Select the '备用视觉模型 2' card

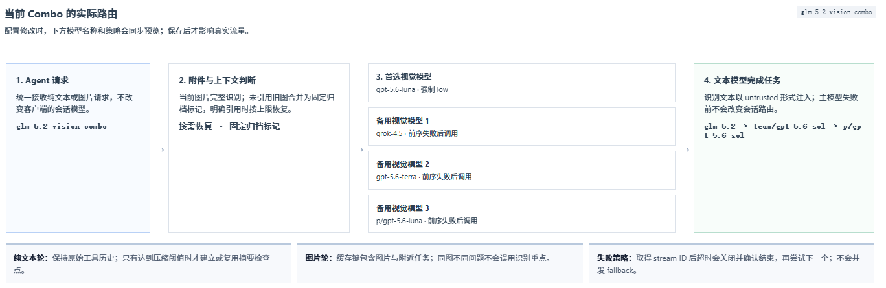pyautogui.click(x=521, y=170)
